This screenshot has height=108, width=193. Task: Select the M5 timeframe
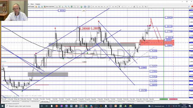pyautogui.click(x=96, y=7)
